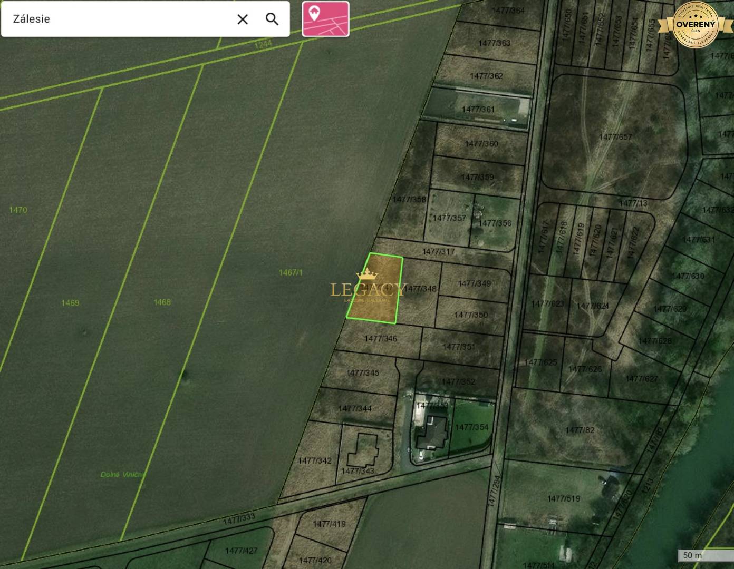734x569 pixels.
Task: Select parcel 1477/348
Action: pos(420,289)
